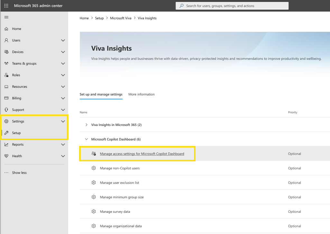This screenshot has width=330, height=234.
Task: Expand the Roles menu chevron
Action: (63, 75)
